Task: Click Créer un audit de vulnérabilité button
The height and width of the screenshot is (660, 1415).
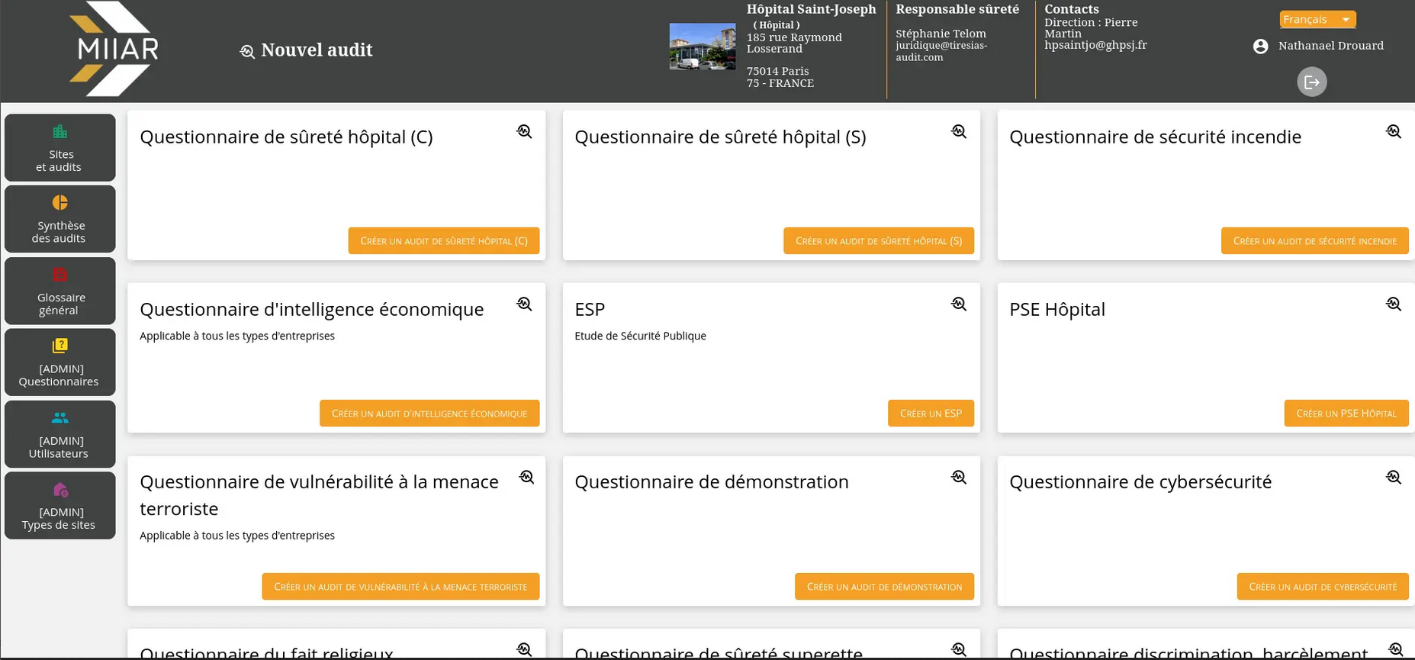Action: tap(400, 587)
